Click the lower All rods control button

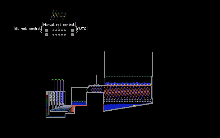click(46, 34)
